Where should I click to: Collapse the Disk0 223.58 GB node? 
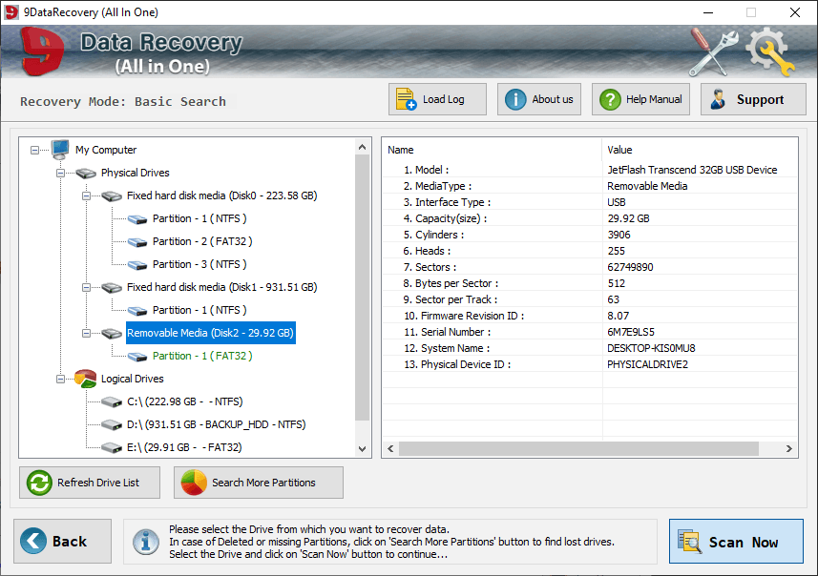click(x=87, y=196)
